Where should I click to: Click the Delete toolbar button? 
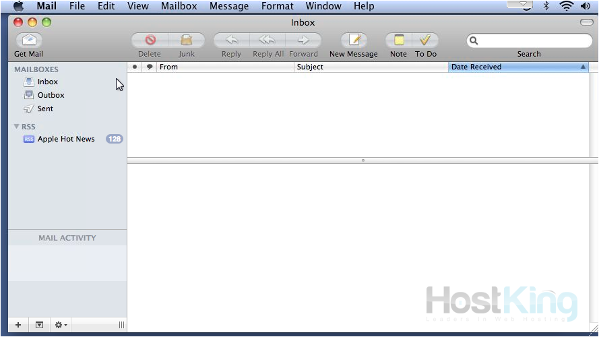150,40
